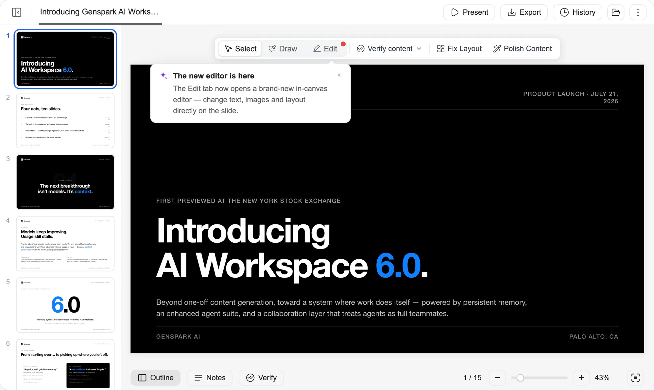Click the Export button
Image resolution: width=654 pixels, height=390 pixels.
(524, 12)
